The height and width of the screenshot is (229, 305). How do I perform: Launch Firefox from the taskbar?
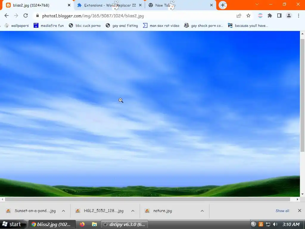click(82, 224)
